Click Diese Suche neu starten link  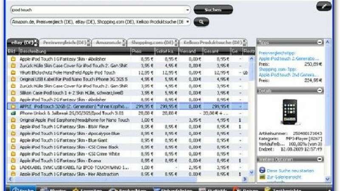point(290,171)
